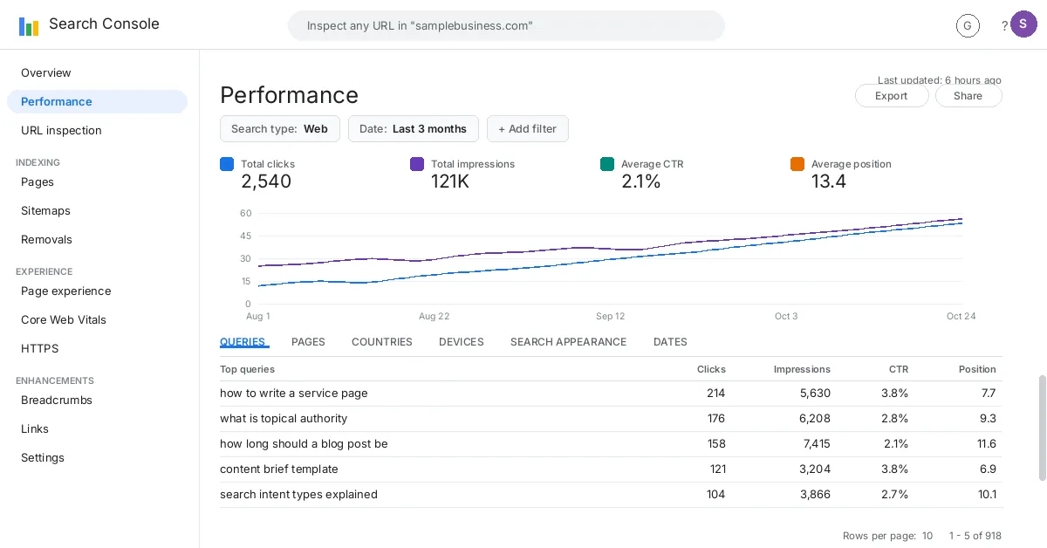Click the 'Last updated: 6 hours ago' text

point(940,80)
